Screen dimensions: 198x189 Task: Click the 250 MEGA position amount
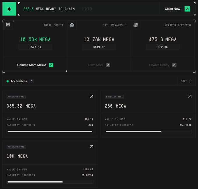coord(115,106)
